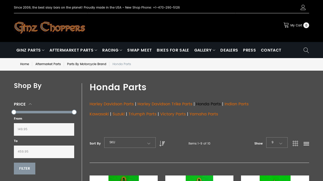This screenshot has height=181, width=323.
Task: Click the Filter button
Action: point(25,169)
